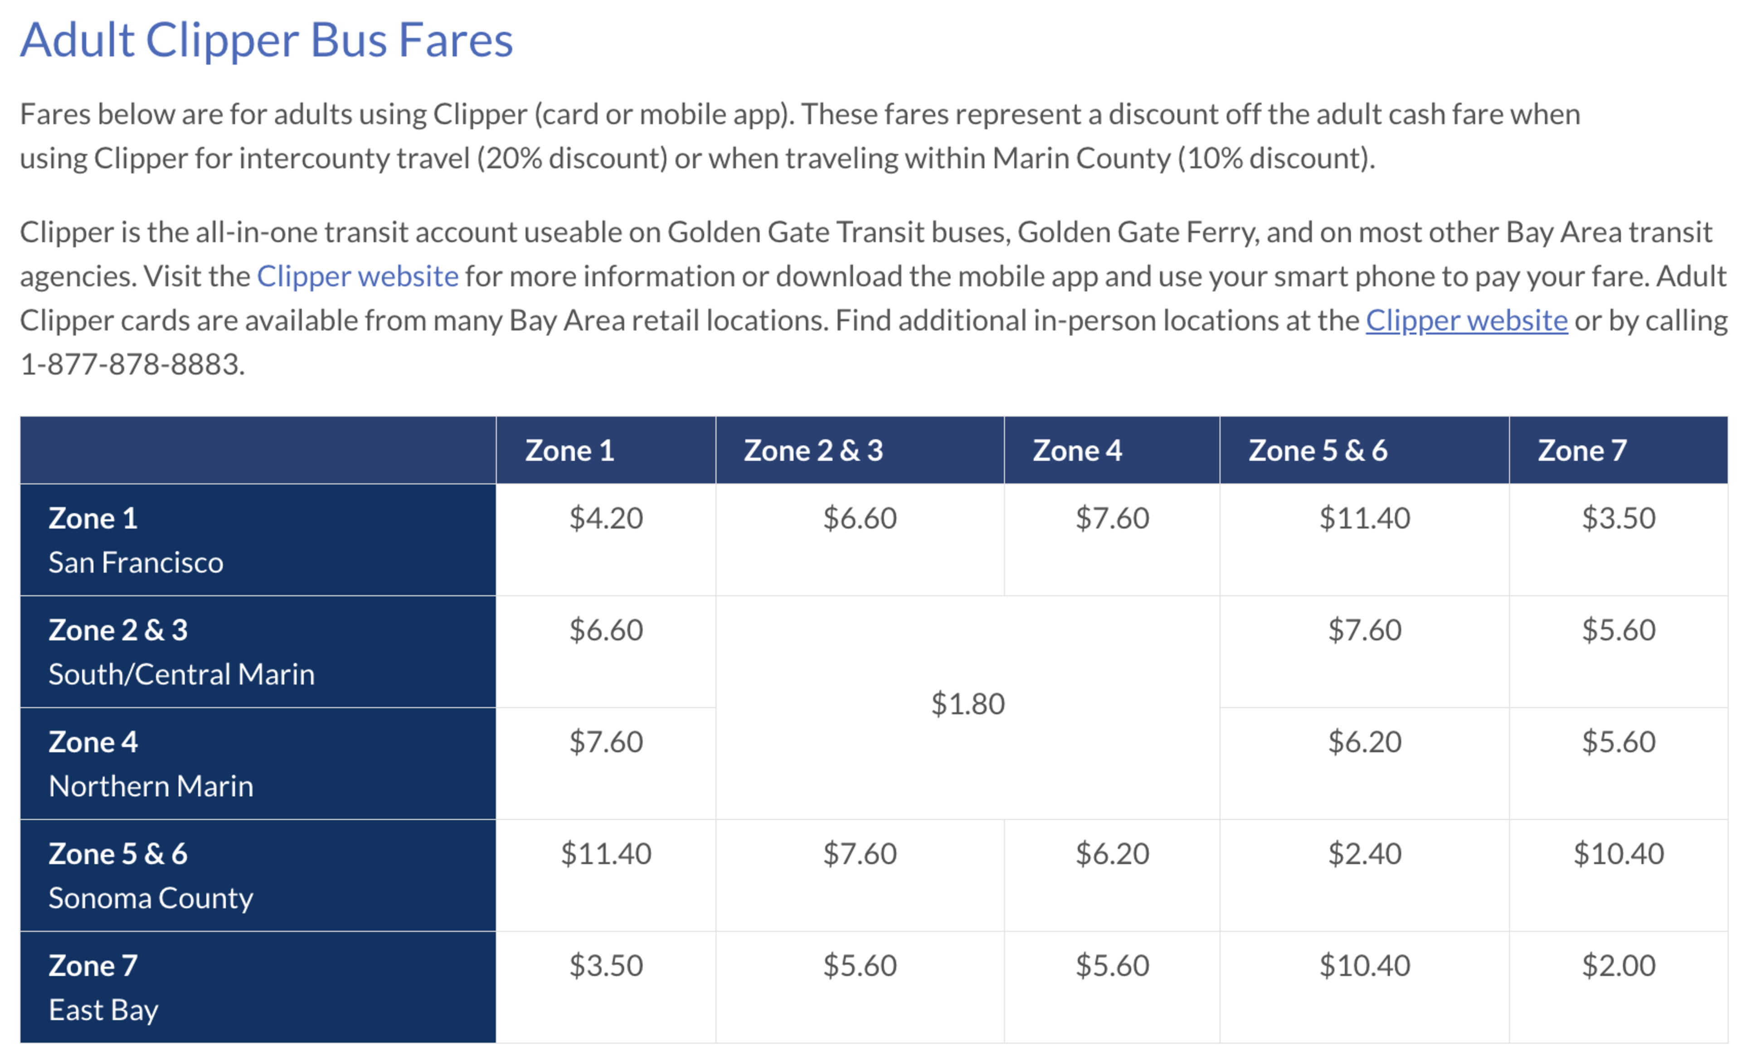Select the $2.00 East Bay fare cell
Viewport: 1741px width, 1055px height.
point(1619,965)
